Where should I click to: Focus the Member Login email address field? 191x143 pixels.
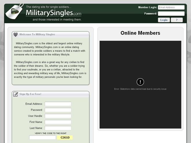pyautogui.click(x=171, y=7)
